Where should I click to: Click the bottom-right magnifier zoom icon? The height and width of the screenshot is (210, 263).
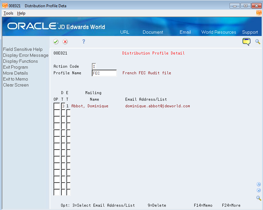[x=259, y=198]
